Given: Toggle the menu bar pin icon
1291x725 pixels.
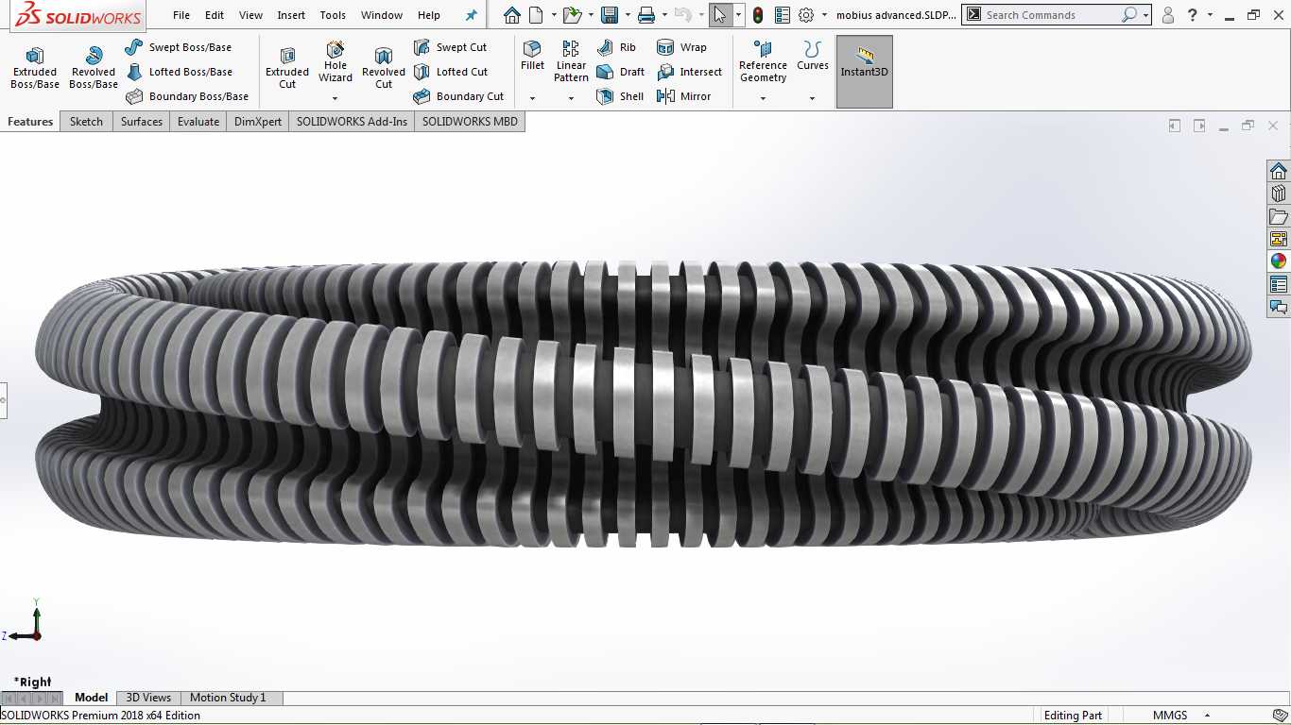Looking at the screenshot, I should coord(471,15).
